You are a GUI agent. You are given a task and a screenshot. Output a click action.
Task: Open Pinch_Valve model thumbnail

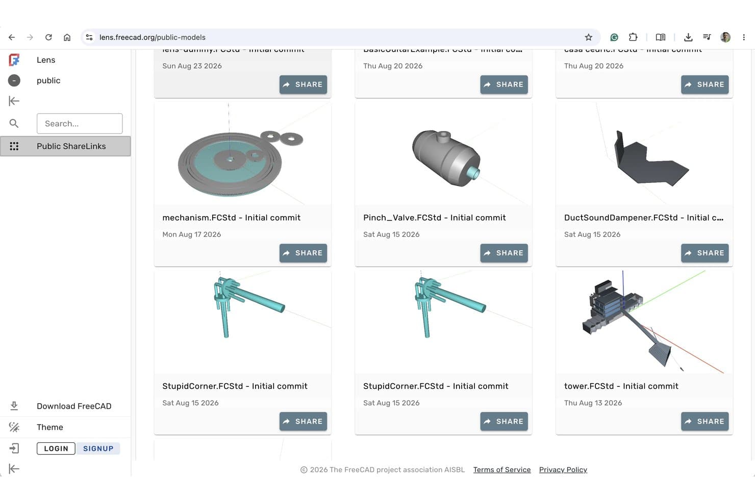point(444,153)
